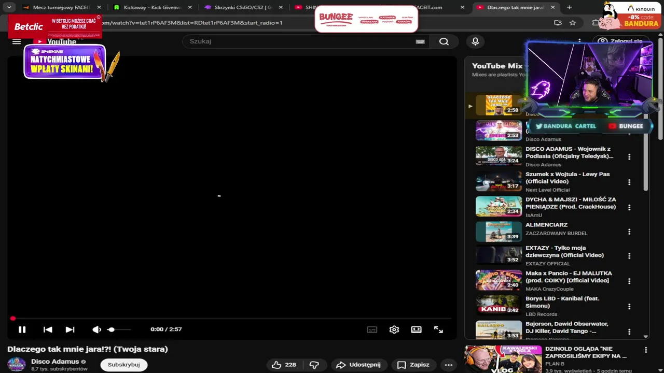
Task: Click the browser address bar URL
Action: click(192, 23)
